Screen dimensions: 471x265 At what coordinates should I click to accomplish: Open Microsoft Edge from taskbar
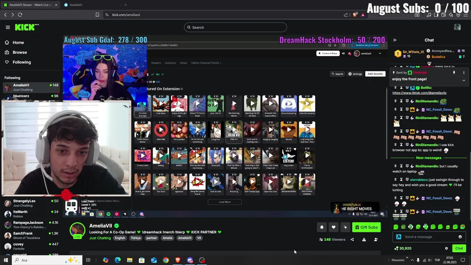tap(118, 260)
